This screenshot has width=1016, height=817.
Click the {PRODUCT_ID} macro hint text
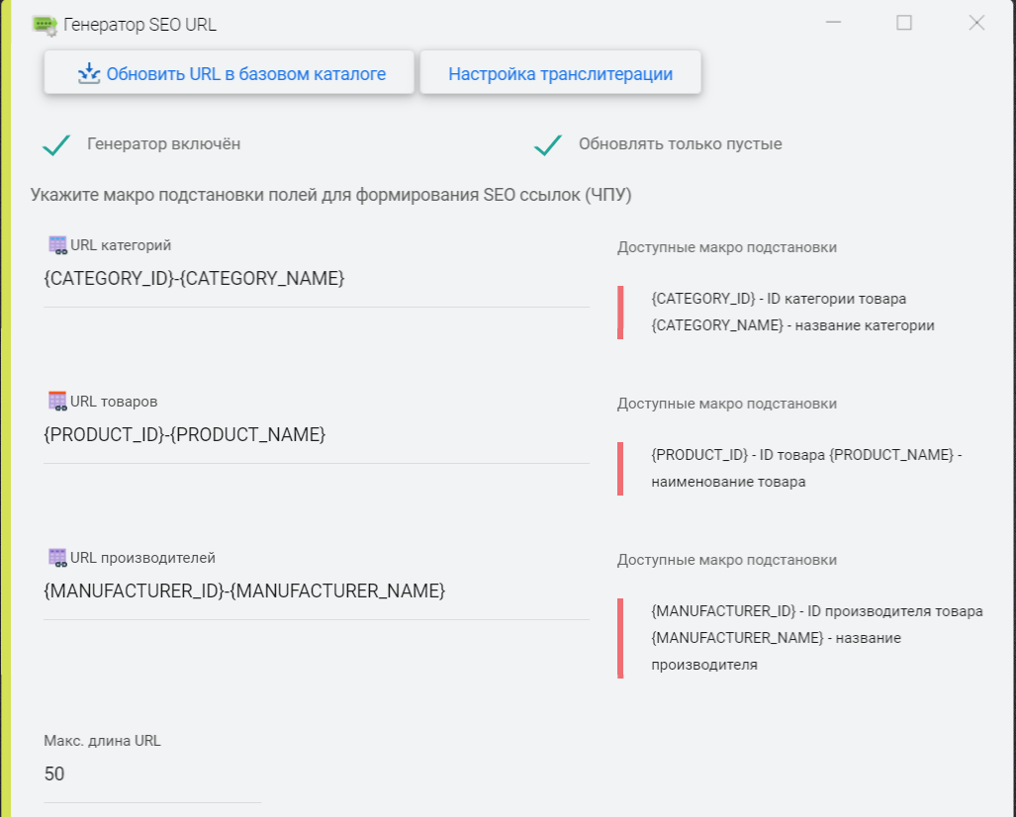699,455
